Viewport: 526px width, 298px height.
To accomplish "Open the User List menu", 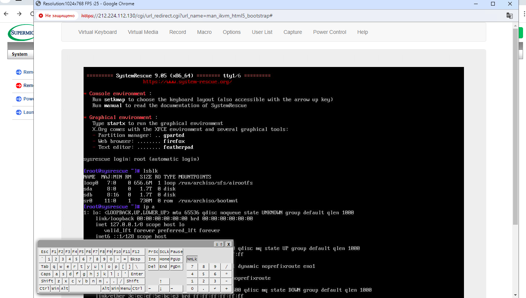I will point(262,32).
